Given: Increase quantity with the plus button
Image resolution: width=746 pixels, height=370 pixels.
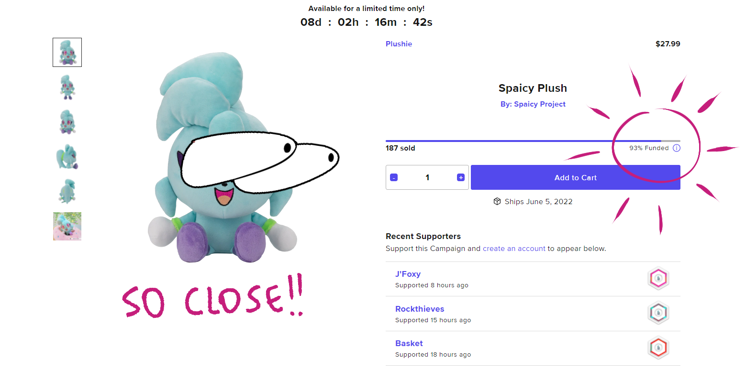Looking at the screenshot, I should pos(461,177).
